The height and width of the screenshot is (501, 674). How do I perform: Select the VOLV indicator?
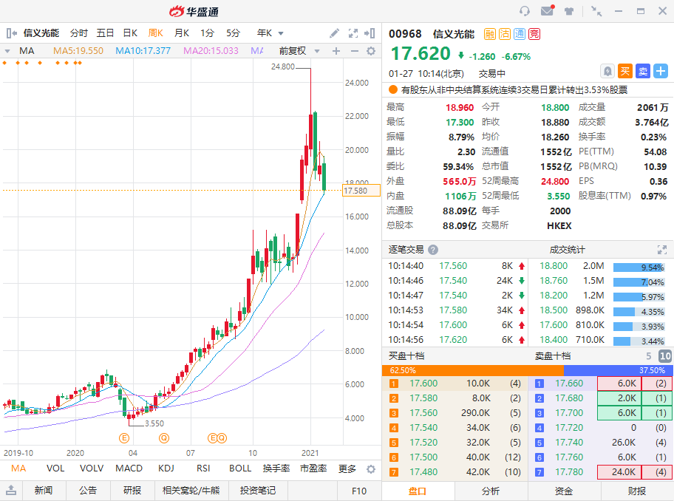coord(92,468)
